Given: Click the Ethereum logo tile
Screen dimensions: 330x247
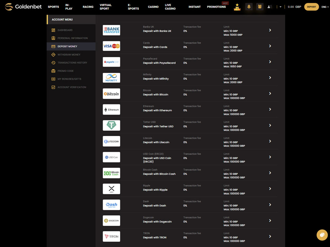Looking at the screenshot, I should pyautogui.click(x=111, y=109).
